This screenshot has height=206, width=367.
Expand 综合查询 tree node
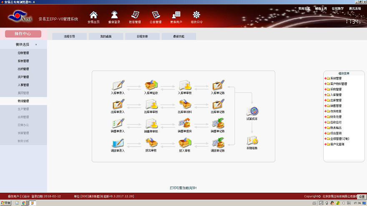(325, 133)
